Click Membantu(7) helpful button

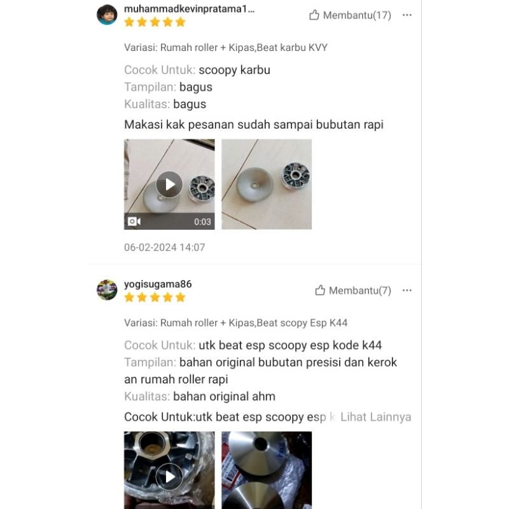click(x=353, y=290)
